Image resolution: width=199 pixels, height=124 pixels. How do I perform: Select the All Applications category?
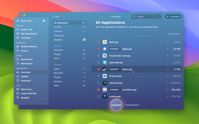pos(69,23)
